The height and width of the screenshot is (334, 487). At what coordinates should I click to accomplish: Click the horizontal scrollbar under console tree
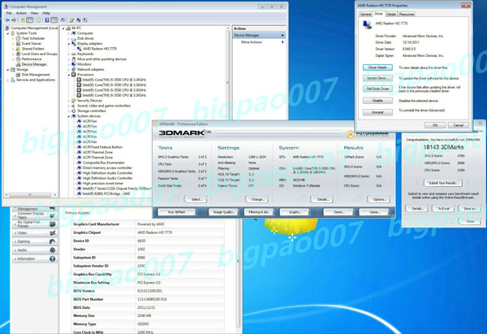[x=30, y=195]
